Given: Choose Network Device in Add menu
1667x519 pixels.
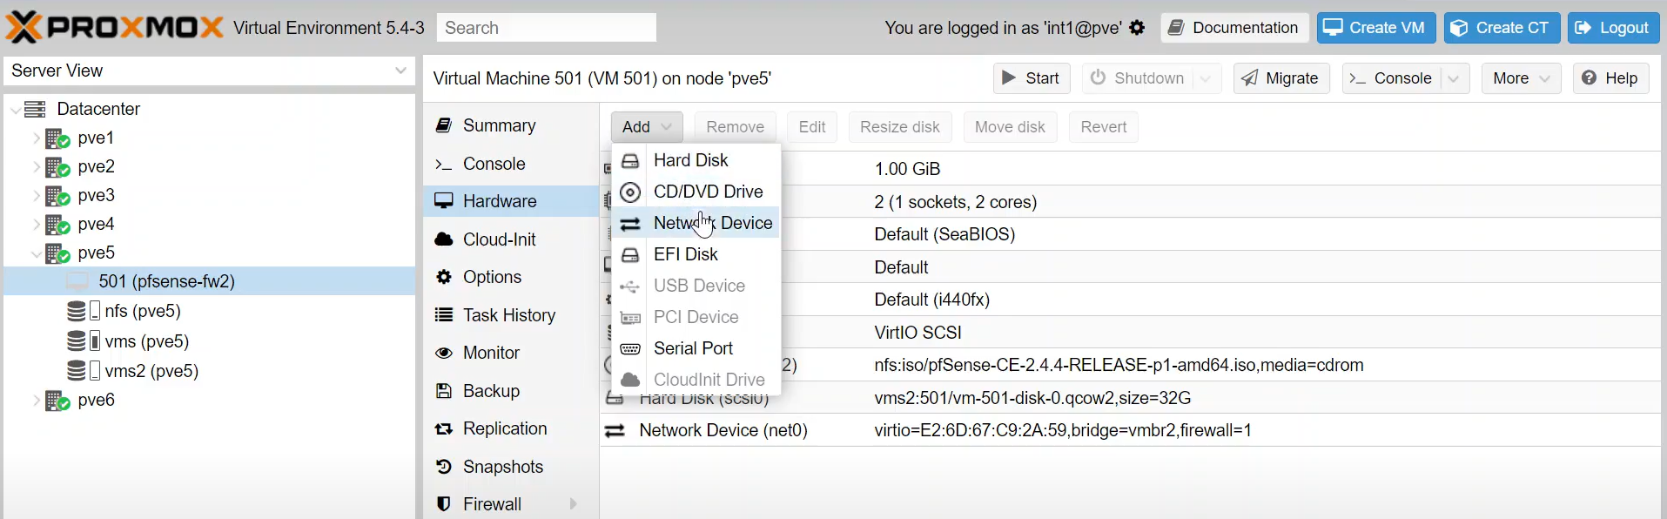Looking at the screenshot, I should [x=696, y=223].
